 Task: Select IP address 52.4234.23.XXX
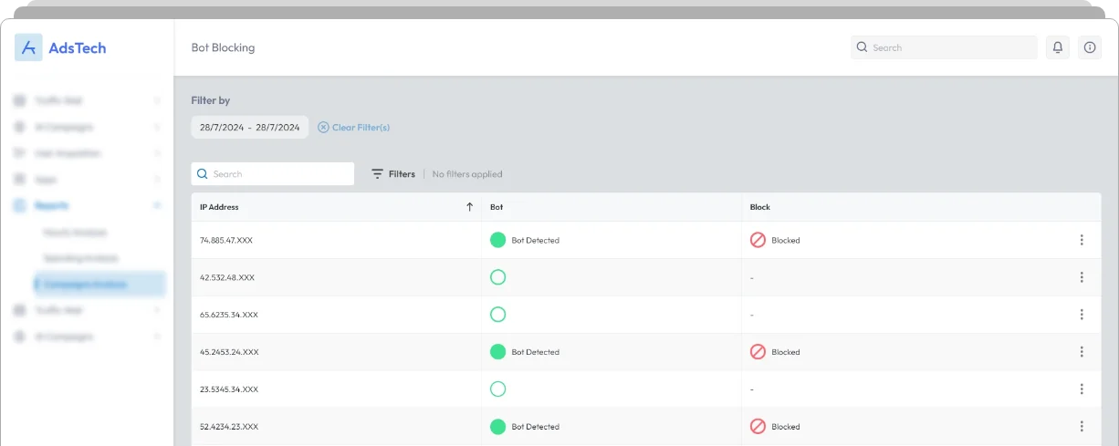(229, 427)
